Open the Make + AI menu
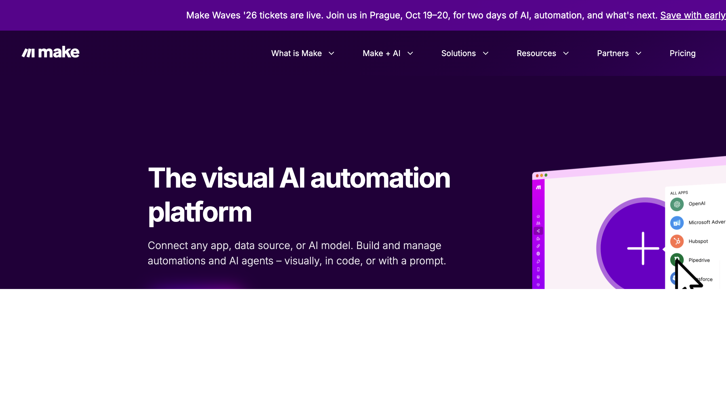The image size is (726, 408). coord(381,53)
